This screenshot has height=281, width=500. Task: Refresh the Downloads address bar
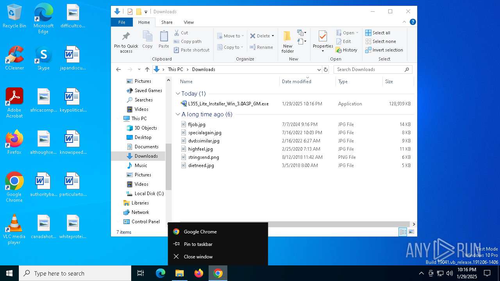(326, 69)
